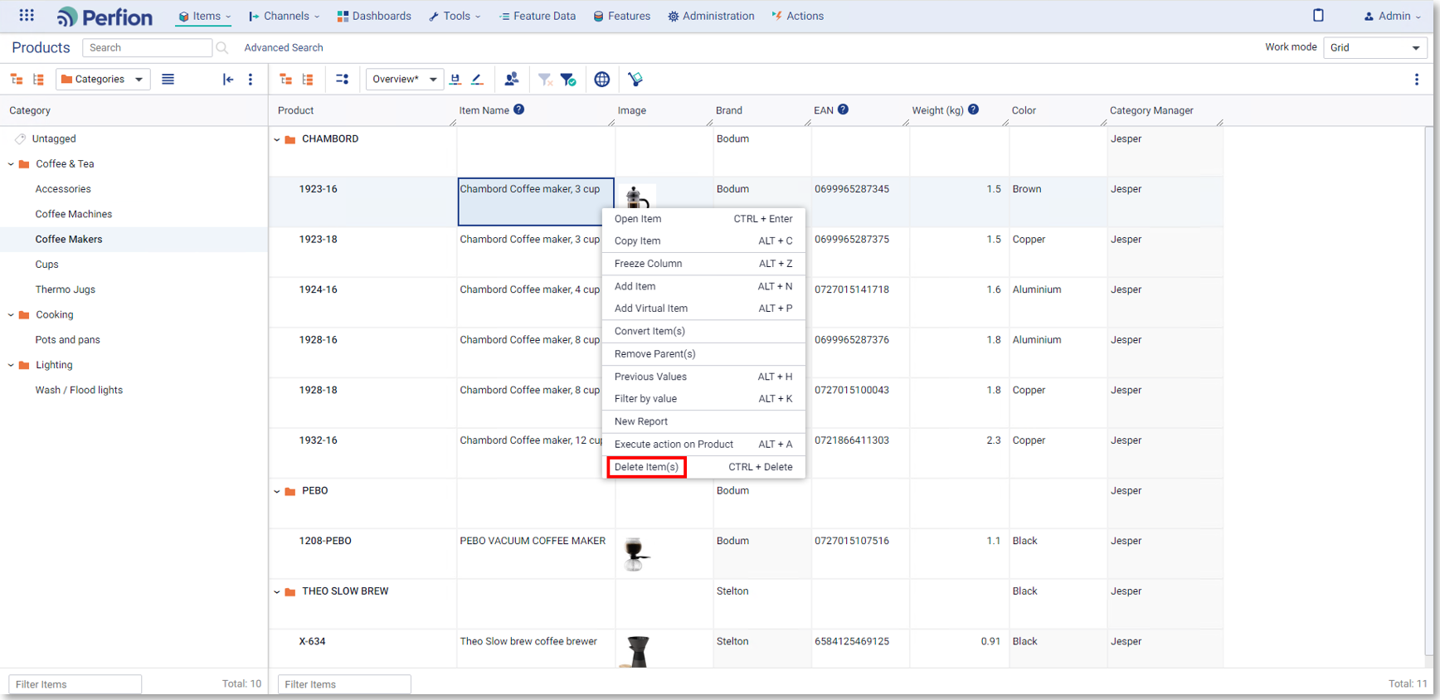Select Copy Item from the context menu

(x=703, y=241)
